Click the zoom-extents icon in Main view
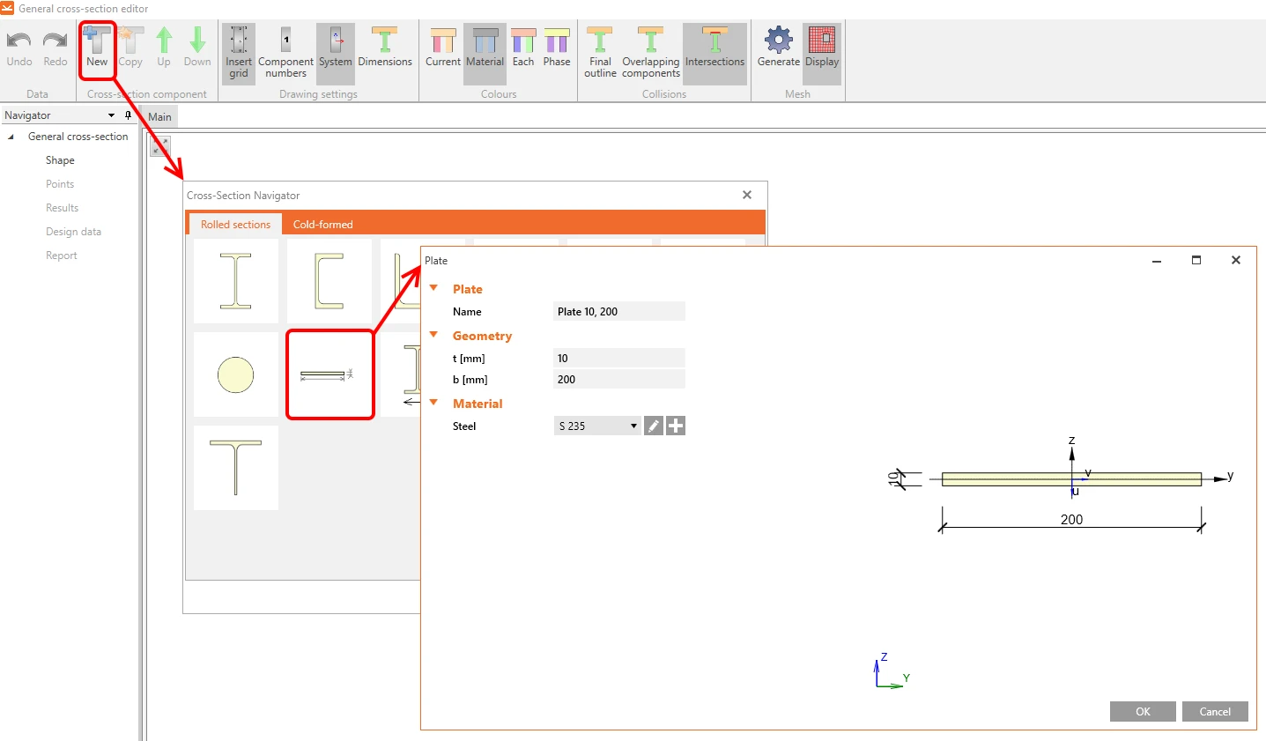Image resolution: width=1266 pixels, height=741 pixels. point(160,146)
